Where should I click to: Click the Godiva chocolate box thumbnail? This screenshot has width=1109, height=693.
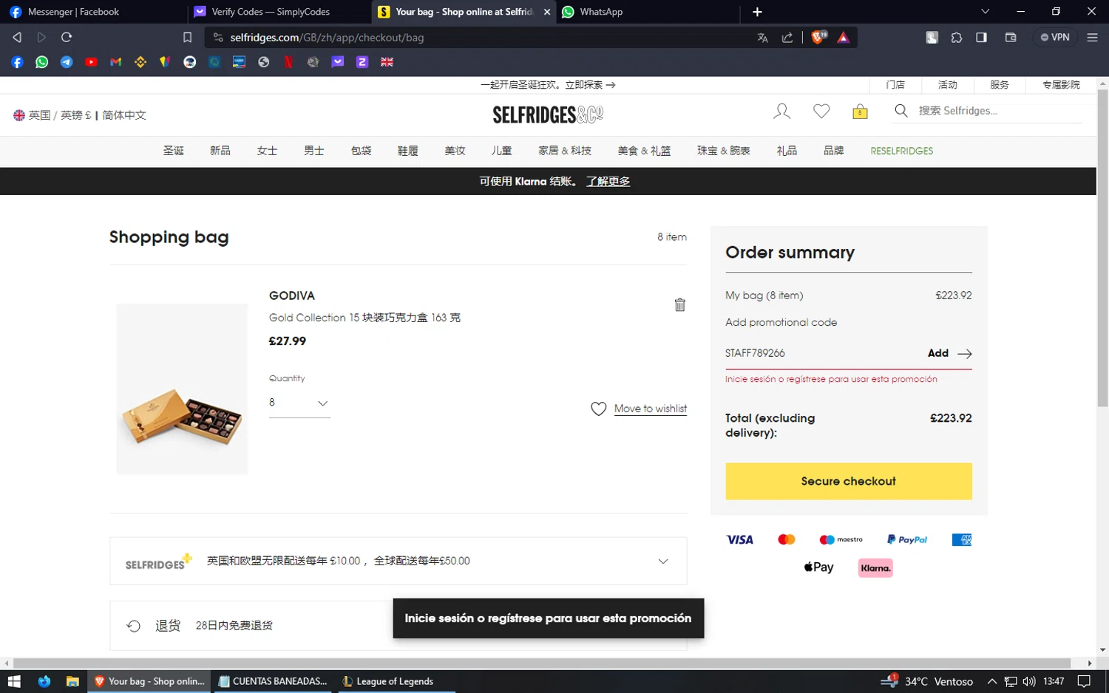coord(182,389)
